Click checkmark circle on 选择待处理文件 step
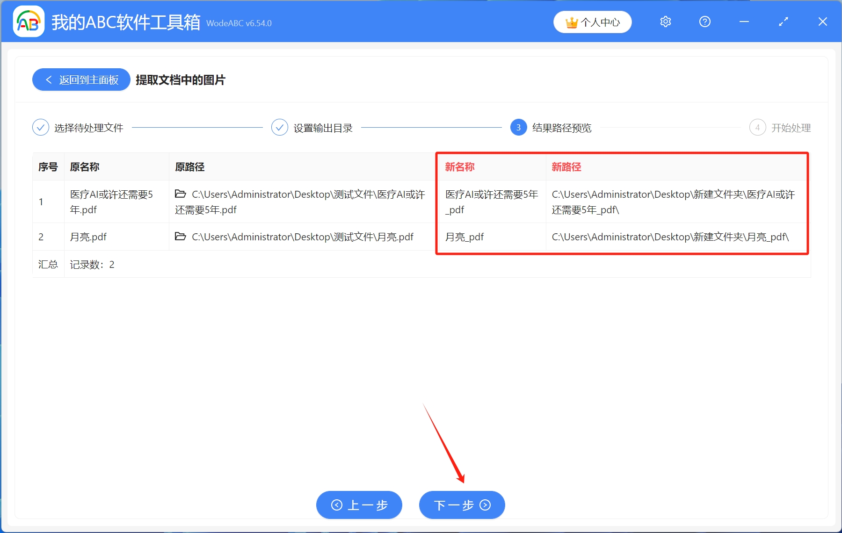842x533 pixels. pyautogui.click(x=41, y=127)
